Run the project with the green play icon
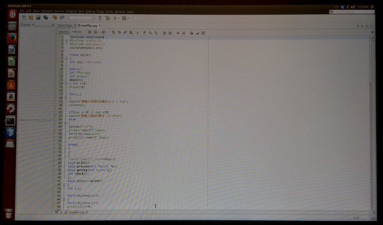The height and width of the screenshot is (225, 383). 115,18
